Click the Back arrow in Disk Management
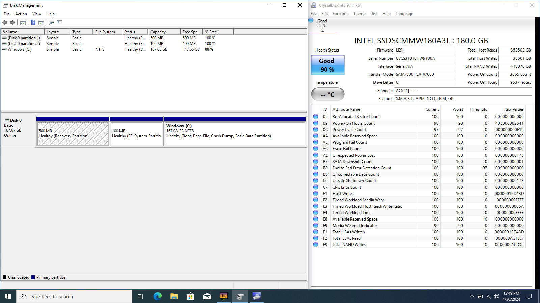This screenshot has width=540, height=303. tap(5, 23)
